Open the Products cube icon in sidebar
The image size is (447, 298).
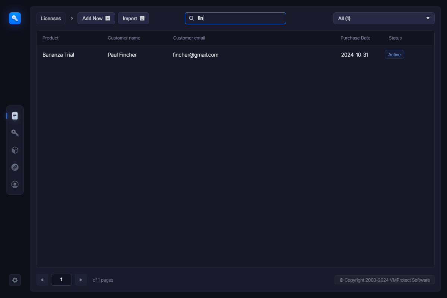click(15, 150)
